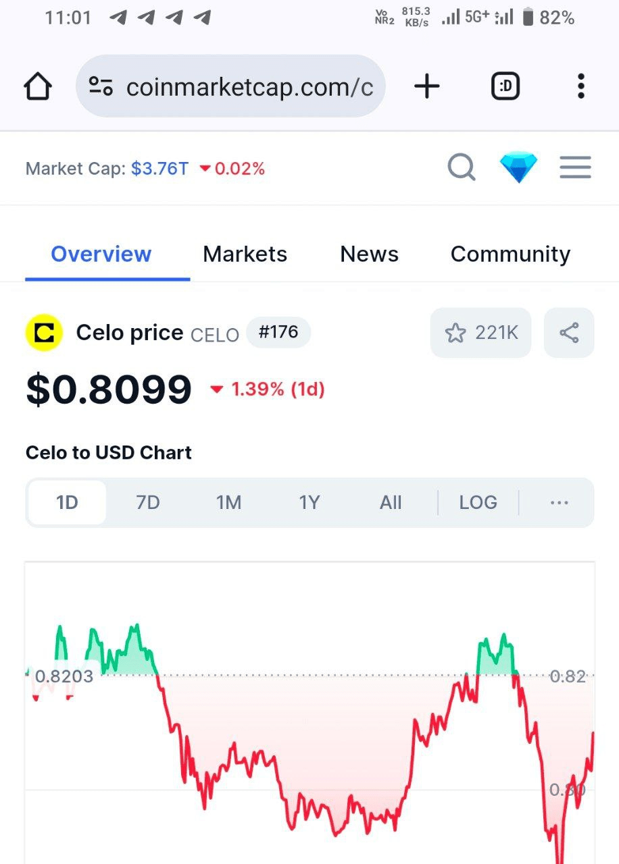
Task: Switch to the Markets tab
Action: (x=245, y=254)
